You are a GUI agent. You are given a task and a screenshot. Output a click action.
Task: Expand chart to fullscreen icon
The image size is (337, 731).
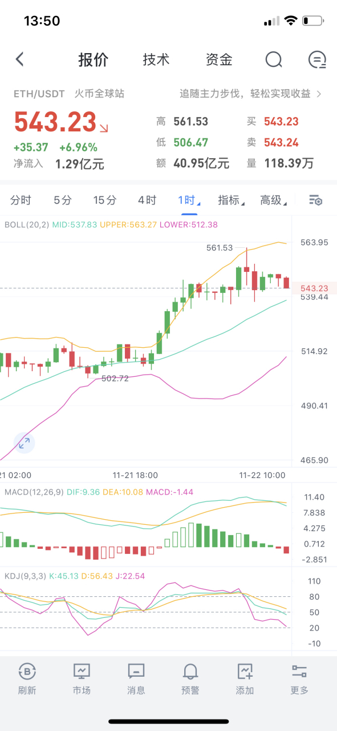[x=24, y=443]
